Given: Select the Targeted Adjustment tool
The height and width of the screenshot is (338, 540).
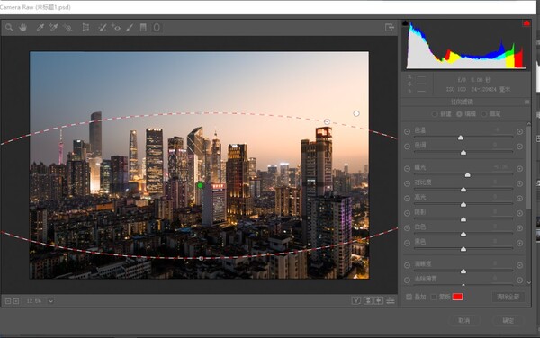Looking at the screenshot, I should 67,28.
